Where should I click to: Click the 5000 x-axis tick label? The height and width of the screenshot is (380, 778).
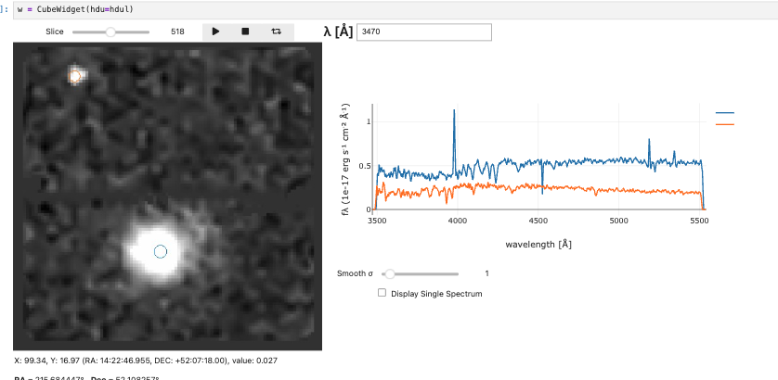618,221
